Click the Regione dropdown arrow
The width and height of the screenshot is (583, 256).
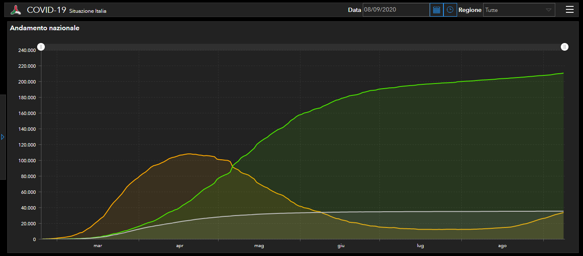tap(548, 10)
